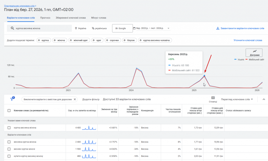Click the calendar icon for date range
The height and width of the screenshot is (161, 268).
134,28
